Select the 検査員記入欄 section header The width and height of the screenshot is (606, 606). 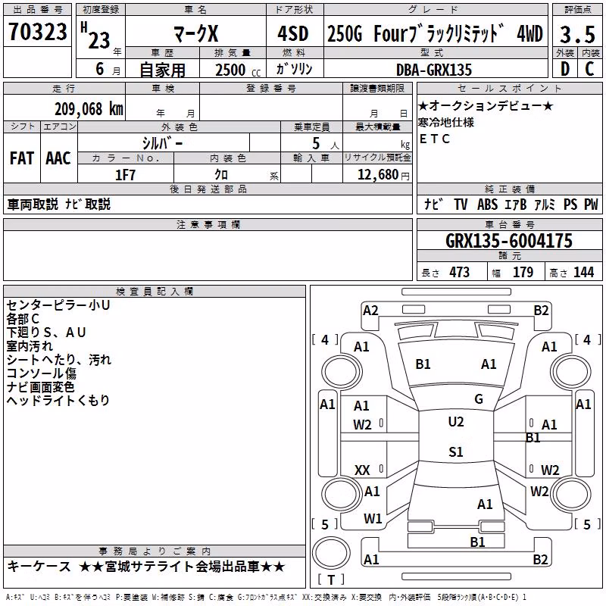pos(155,292)
